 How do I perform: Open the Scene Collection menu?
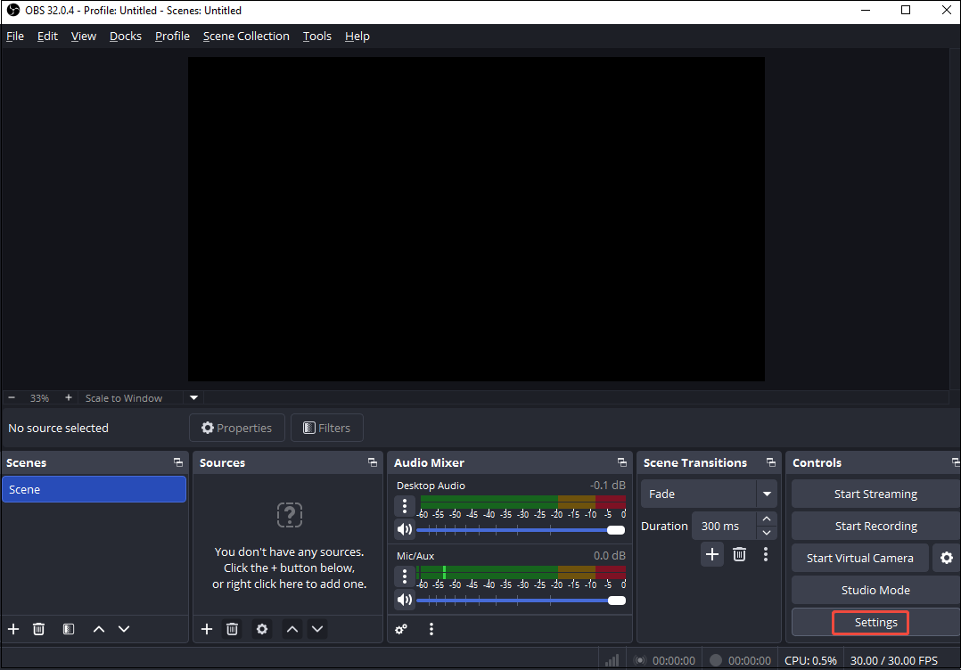click(x=246, y=36)
